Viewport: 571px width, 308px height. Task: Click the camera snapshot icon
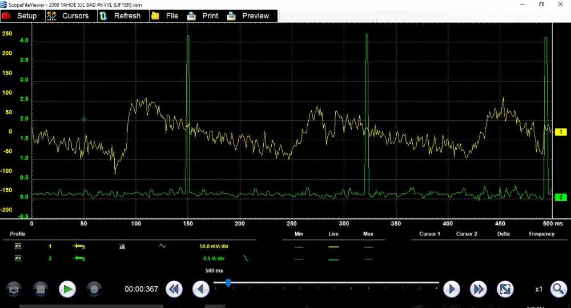(x=13, y=289)
